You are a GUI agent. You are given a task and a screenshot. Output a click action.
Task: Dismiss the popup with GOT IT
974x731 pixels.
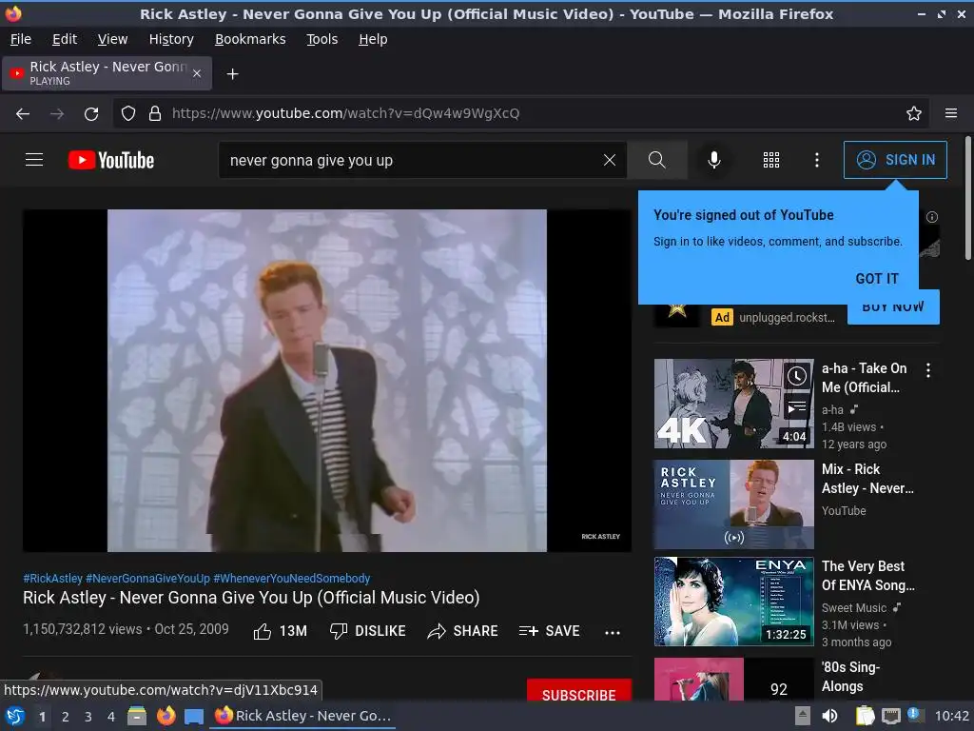pos(877,279)
